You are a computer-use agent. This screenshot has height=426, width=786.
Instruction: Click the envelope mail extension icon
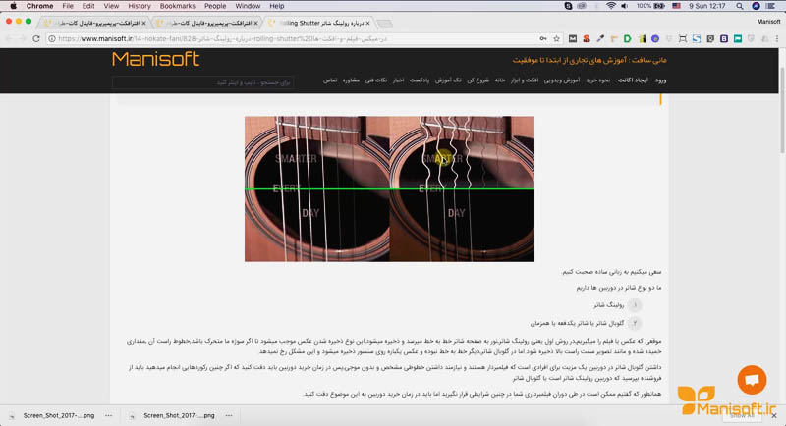[x=573, y=38]
